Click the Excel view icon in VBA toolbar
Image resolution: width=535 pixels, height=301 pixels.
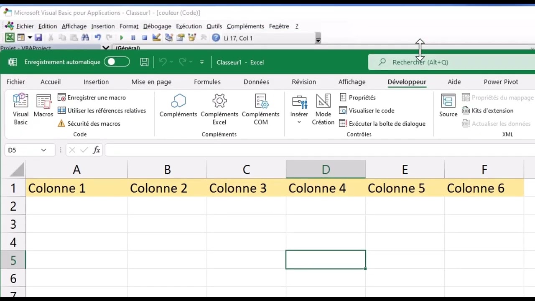coord(10,38)
